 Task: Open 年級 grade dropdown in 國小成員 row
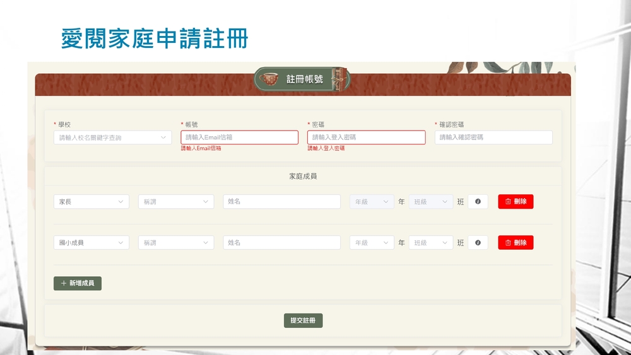click(x=372, y=243)
